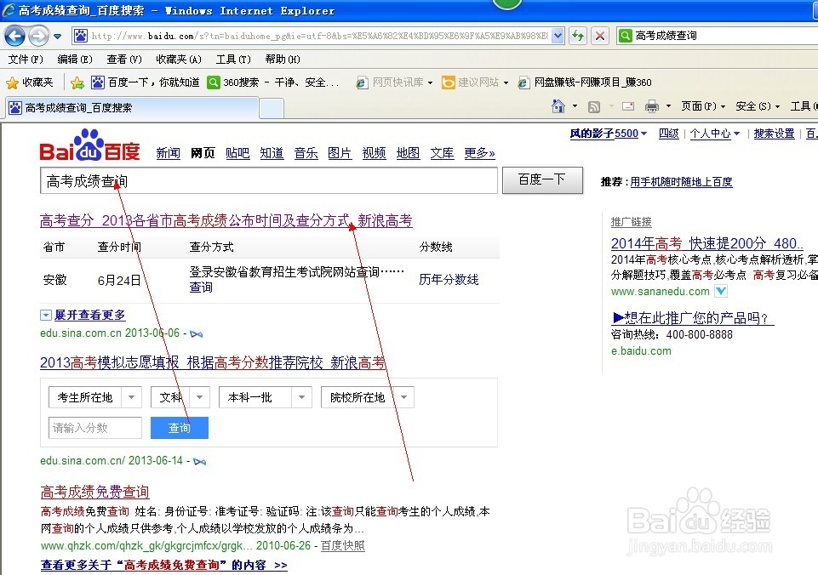Image resolution: width=818 pixels, height=575 pixels.
Task: Click the 百度一下 search button
Action: [542, 180]
